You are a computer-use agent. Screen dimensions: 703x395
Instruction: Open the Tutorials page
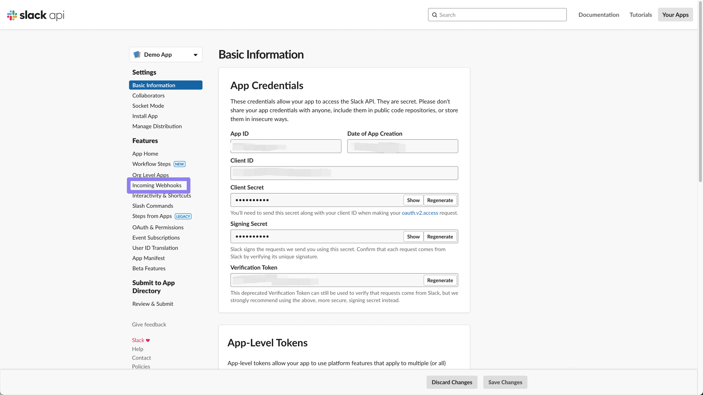(x=640, y=15)
